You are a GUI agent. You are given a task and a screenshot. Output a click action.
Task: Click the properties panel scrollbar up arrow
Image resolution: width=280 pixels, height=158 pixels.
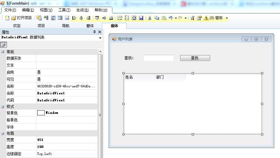(x=100, y=51)
